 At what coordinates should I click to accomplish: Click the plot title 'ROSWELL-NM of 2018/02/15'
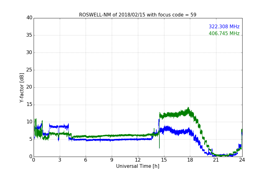click(138, 15)
